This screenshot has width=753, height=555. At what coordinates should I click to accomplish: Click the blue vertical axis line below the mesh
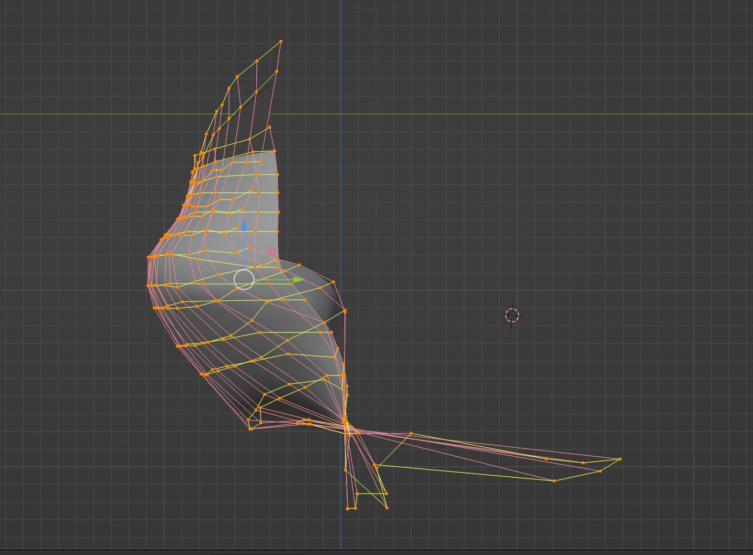pyautogui.click(x=341, y=530)
